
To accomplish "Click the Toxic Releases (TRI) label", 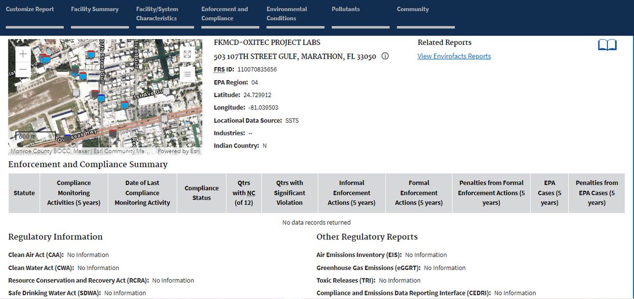I will tap(347, 281).
